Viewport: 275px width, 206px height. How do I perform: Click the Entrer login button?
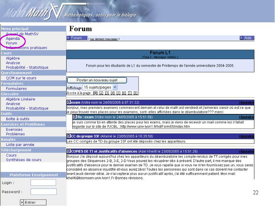point(33,202)
